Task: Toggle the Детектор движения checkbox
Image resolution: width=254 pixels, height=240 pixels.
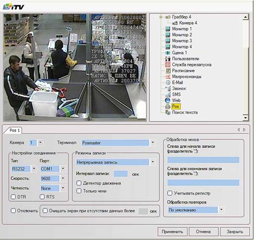Action: (79, 183)
